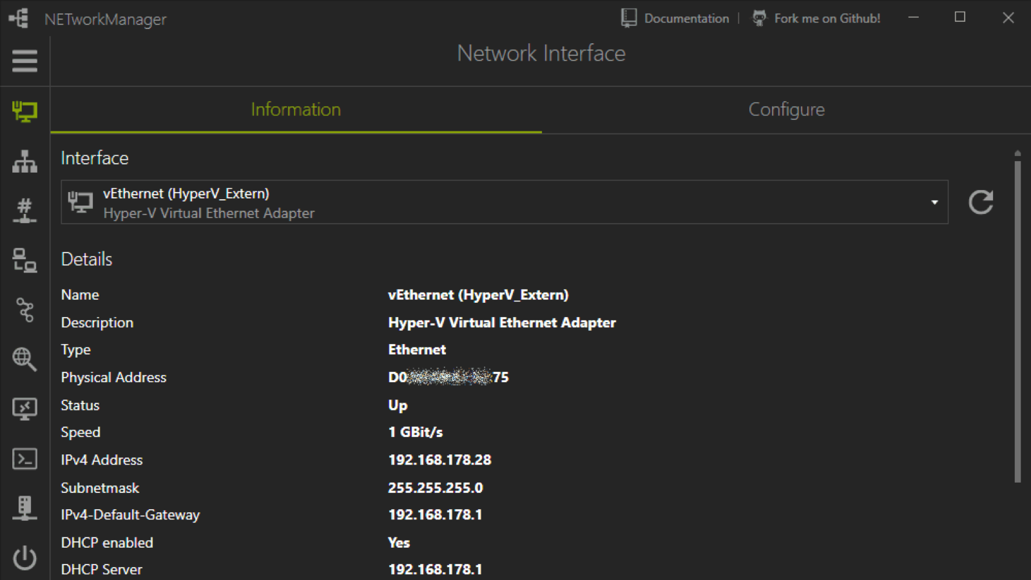Viewport: 1031px width, 580px height.
Task: Refresh the interface list
Action: point(981,202)
